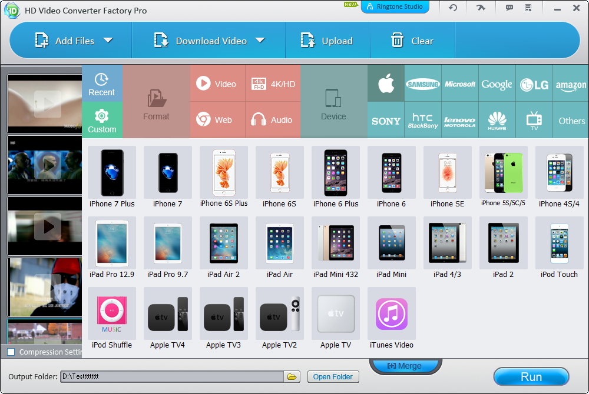Click the Merge button
This screenshot has width=589, height=394.
[405, 366]
